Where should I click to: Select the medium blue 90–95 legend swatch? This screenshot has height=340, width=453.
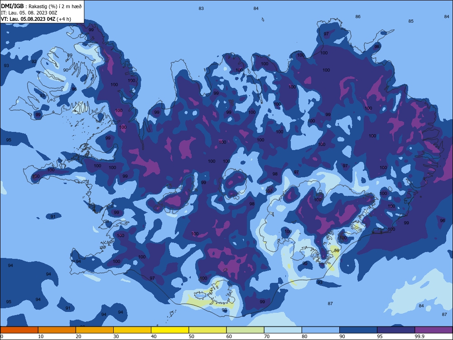(x=358, y=330)
